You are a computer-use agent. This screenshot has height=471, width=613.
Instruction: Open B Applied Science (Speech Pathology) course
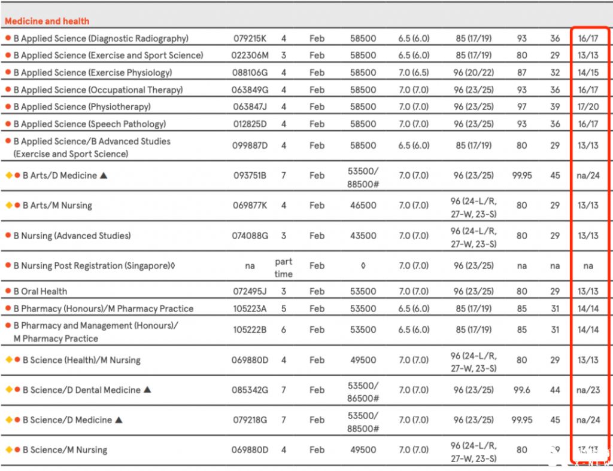click(90, 124)
